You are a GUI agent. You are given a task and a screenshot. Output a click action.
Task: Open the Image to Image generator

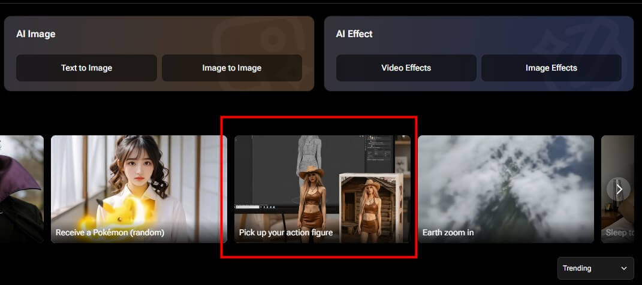[232, 68]
